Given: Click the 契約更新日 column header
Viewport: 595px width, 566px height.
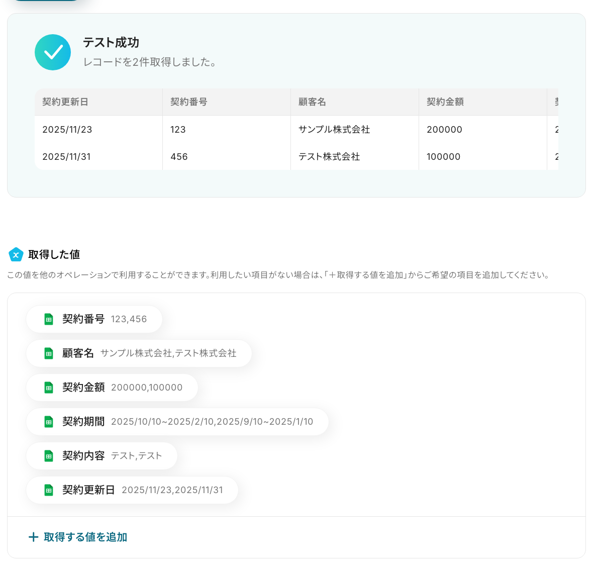Looking at the screenshot, I should [x=98, y=102].
